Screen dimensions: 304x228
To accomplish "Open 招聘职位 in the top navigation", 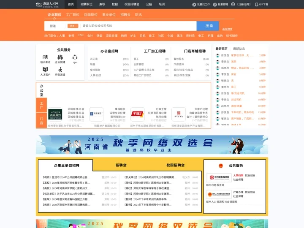I will pos(87,4).
